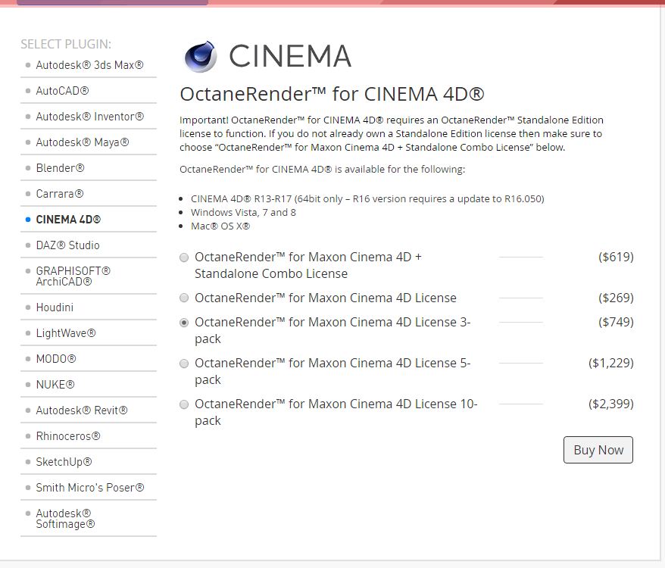The image size is (665, 568).
Task: Go to the Autodesk Inventor plugin
Action: [x=90, y=116]
